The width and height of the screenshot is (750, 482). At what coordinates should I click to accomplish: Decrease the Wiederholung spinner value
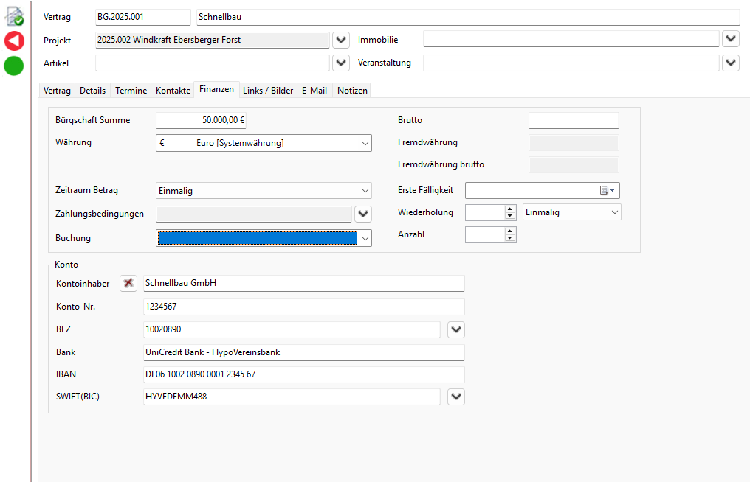(x=510, y=216)
